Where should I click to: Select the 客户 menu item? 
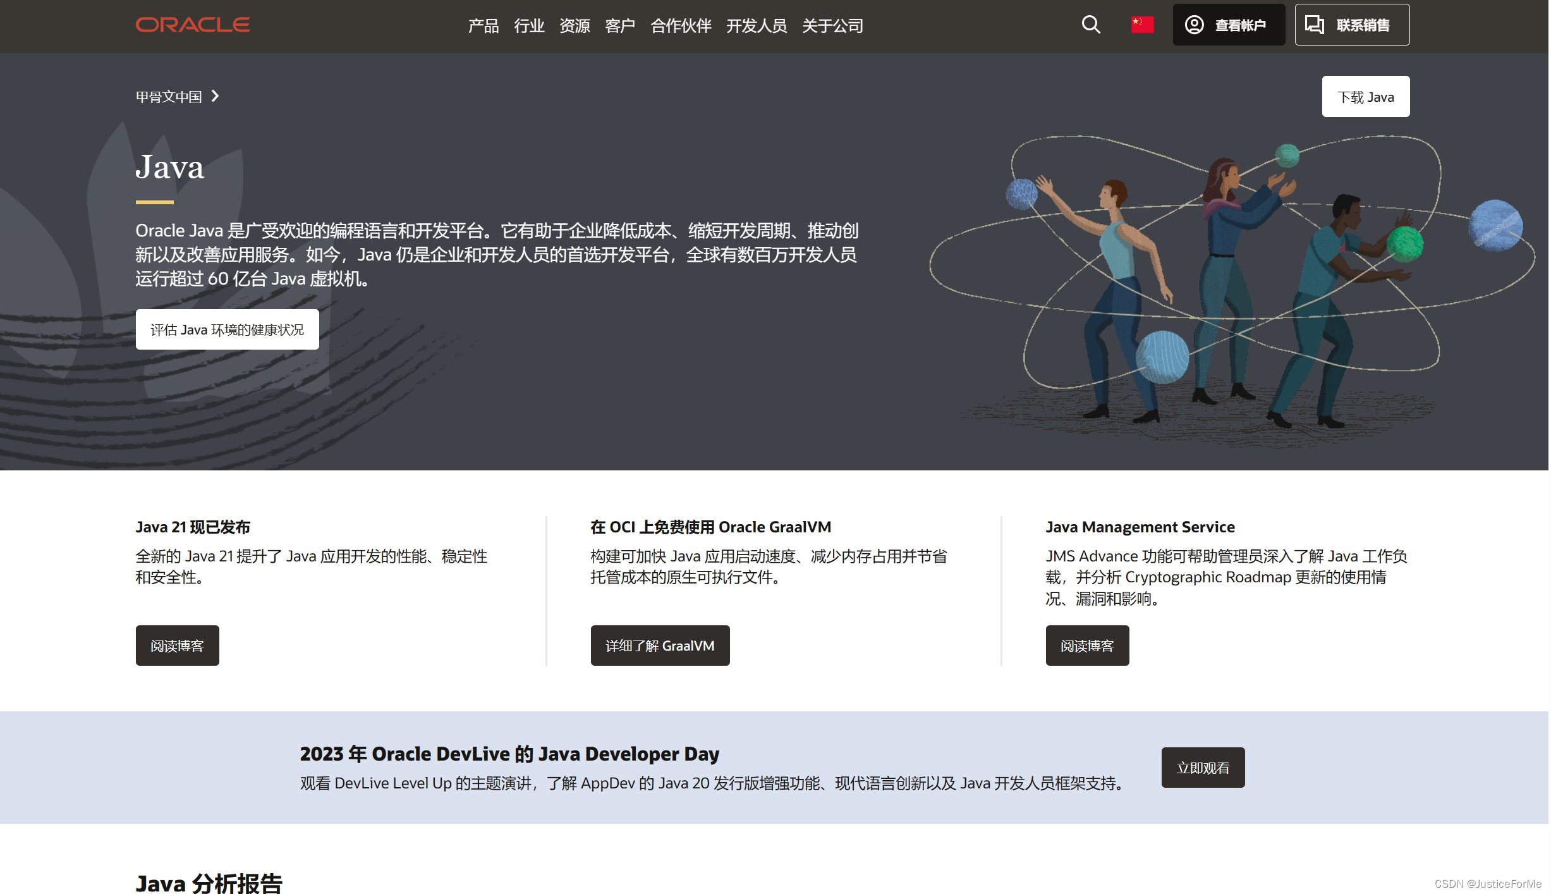click(621, 26)
